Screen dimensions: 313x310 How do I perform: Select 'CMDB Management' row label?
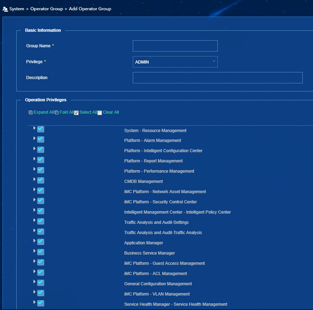point(143,181)
